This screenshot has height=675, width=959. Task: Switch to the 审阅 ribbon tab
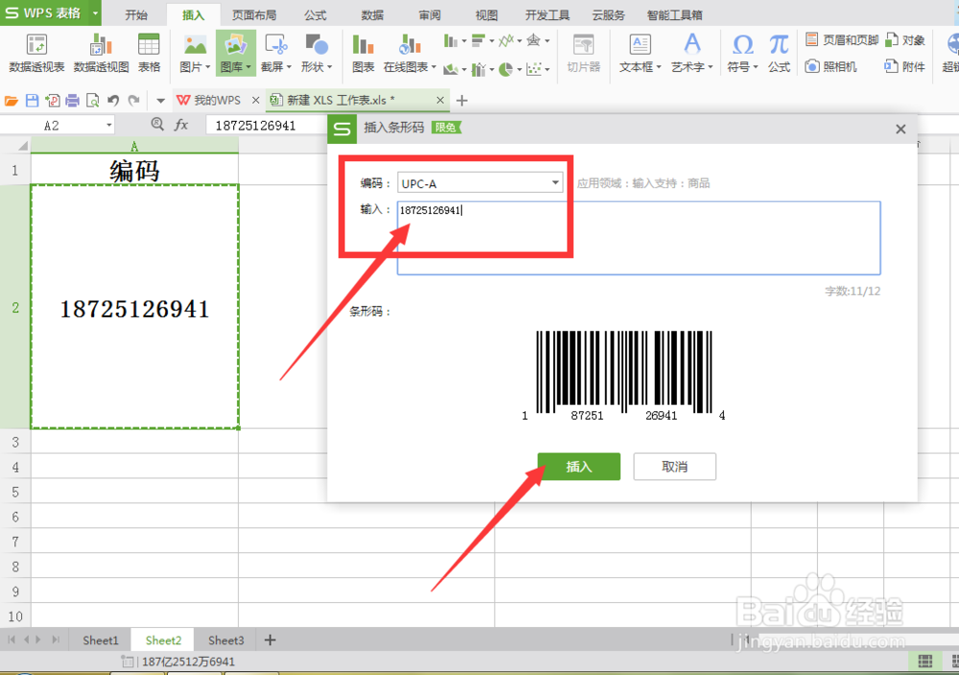click(x=430, y=15)
